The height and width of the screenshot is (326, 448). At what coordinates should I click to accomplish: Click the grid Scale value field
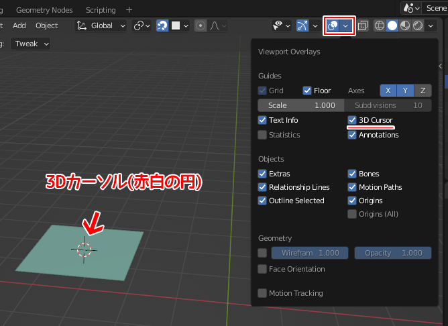pyautogui.click(x=300, y=105)
